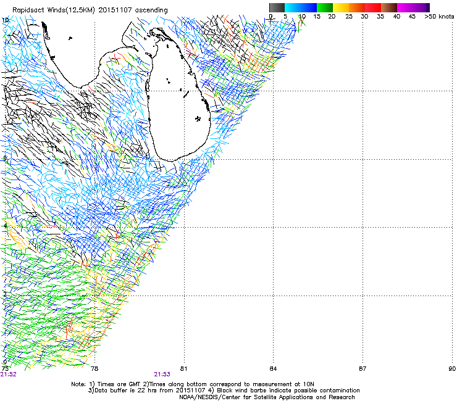Click latitude axis label '10'
Screen dimensions: 457x401
tap(5, 20)
